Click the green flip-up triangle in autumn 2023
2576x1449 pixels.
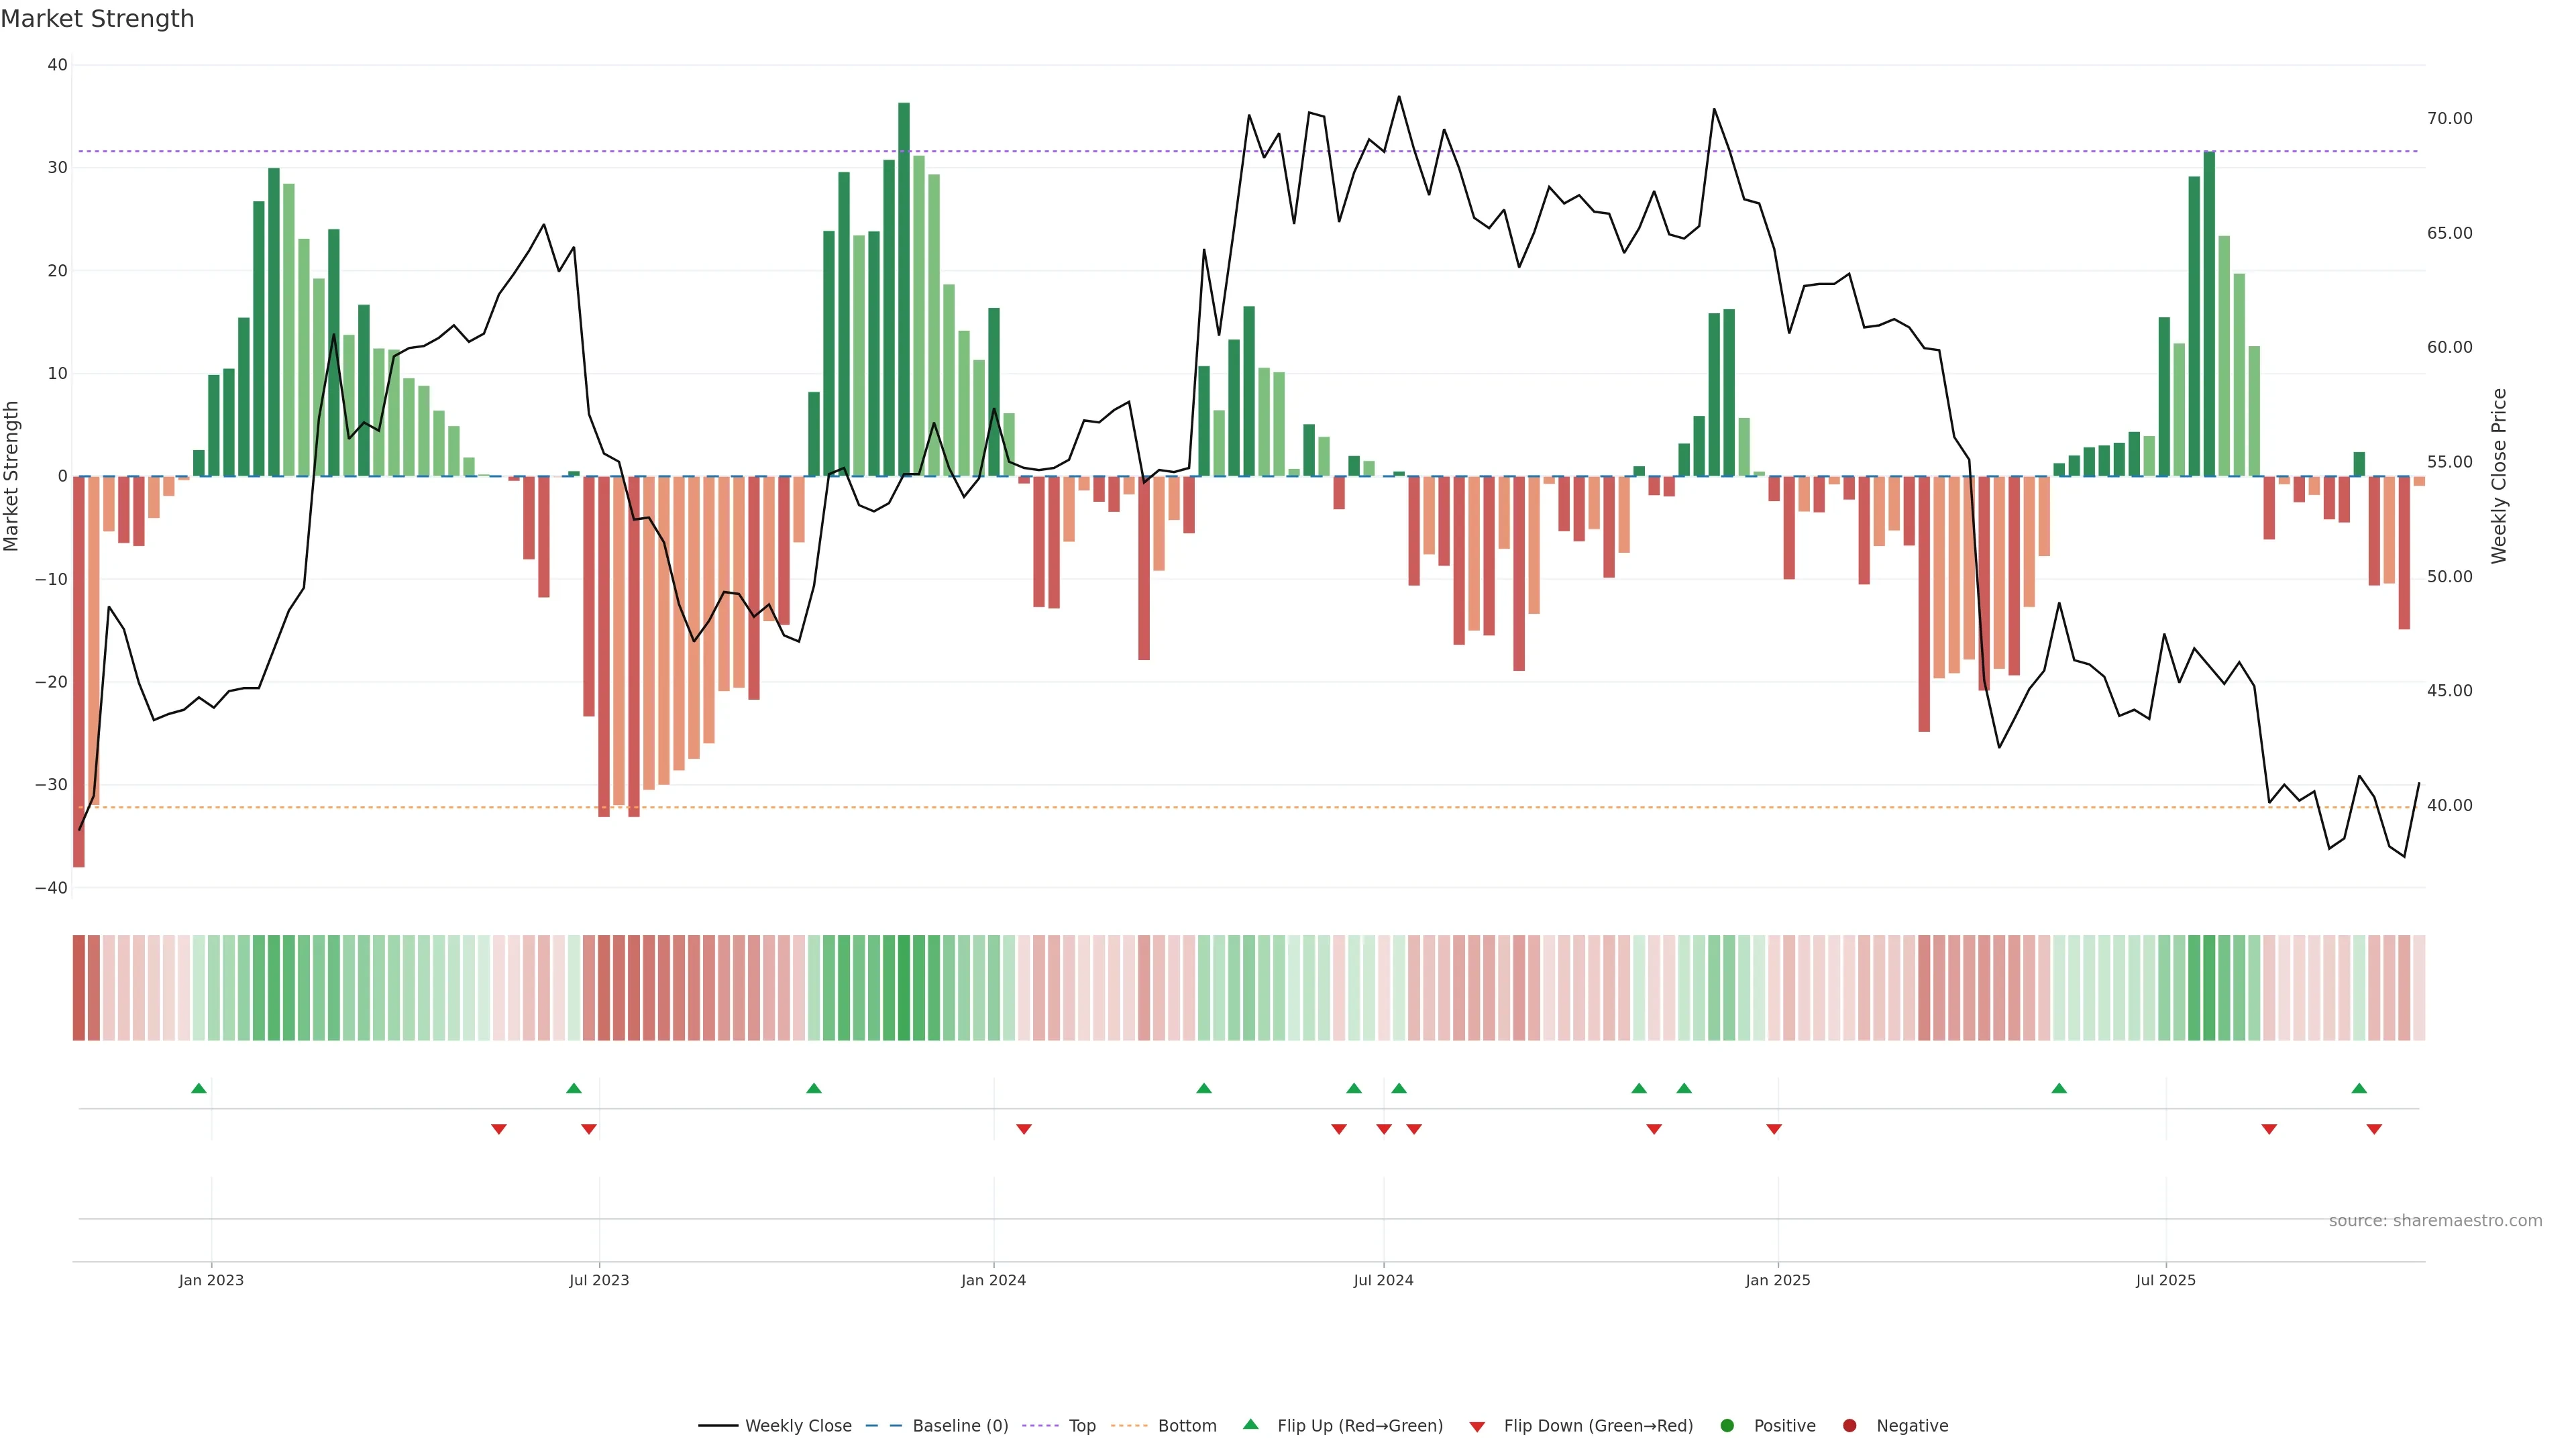tap(814, 1088)
